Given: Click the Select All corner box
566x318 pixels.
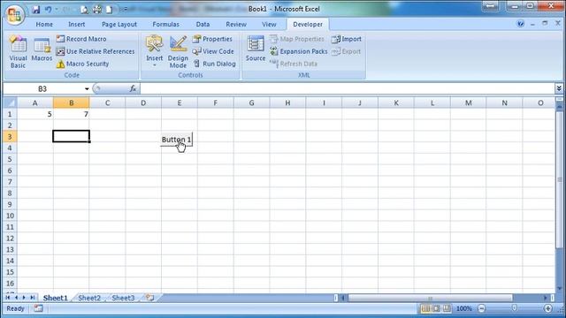Looking at the screenshot, I should (10, 102).
